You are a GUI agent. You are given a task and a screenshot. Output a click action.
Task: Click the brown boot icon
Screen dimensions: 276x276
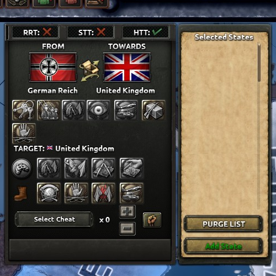point(20,193)
